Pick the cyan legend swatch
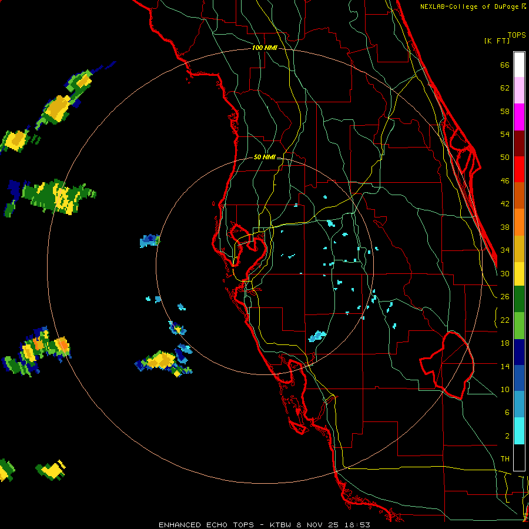The height and width of the screenshot is (529, 529). tap(519, 431)
